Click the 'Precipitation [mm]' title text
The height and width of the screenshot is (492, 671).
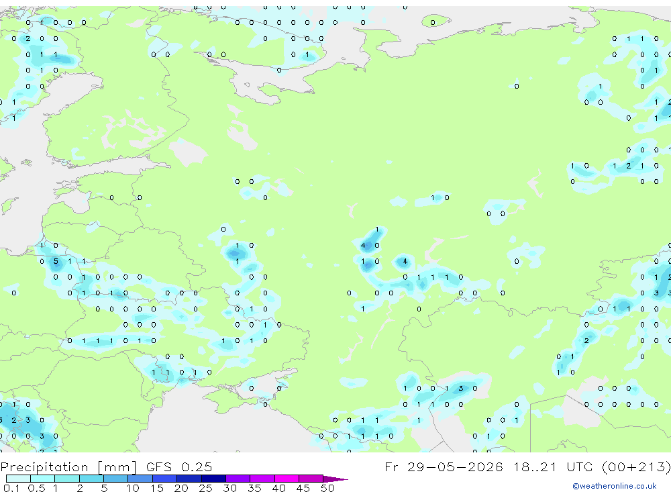tap(68, 466)
